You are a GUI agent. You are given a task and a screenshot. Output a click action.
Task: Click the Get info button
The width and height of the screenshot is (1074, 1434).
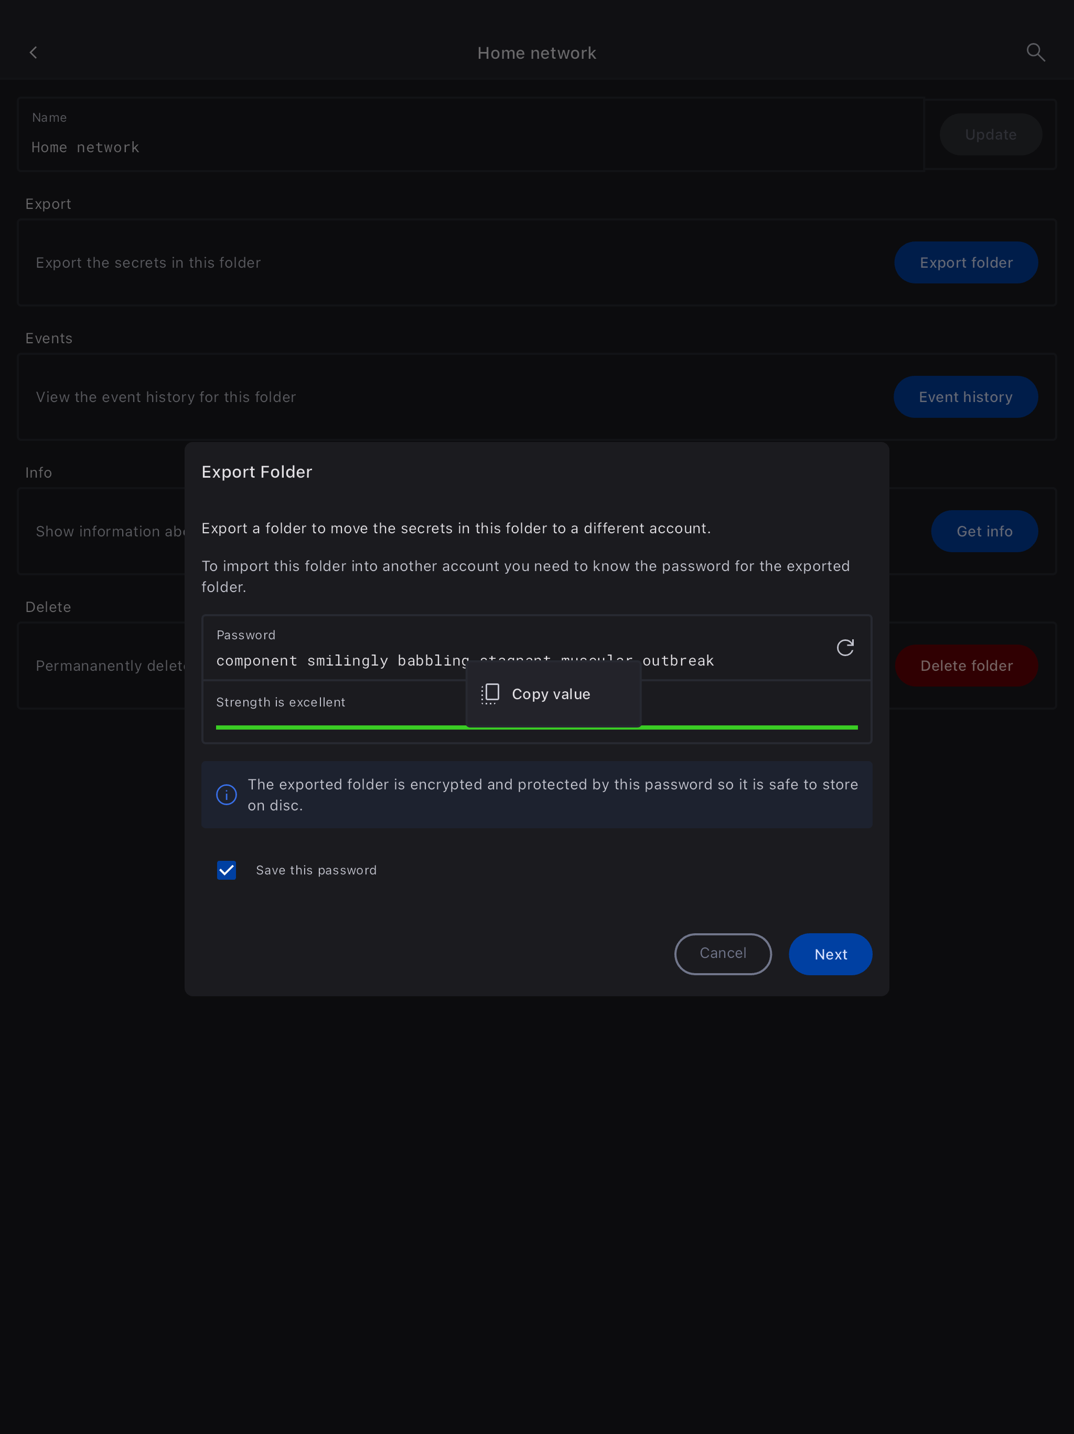click(984, 532)
